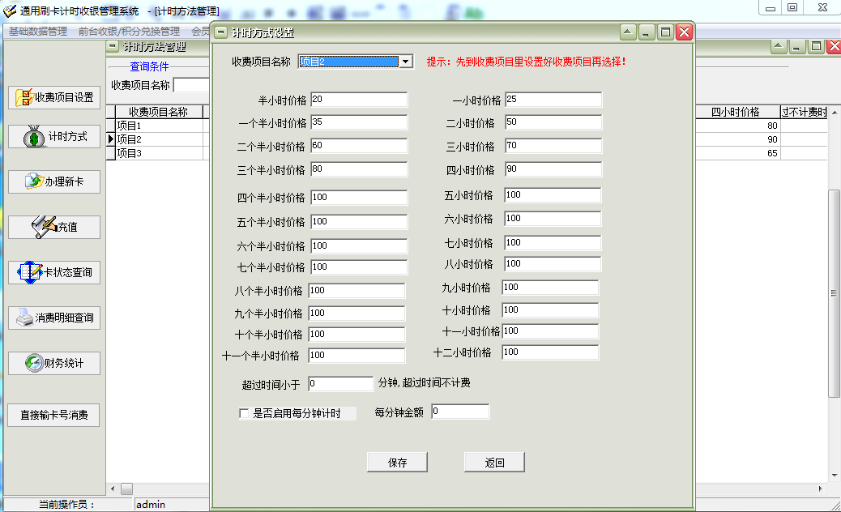The height and width of the screenshot is (512, 841).
Task: Open the 收费项目设置 sidebar icon button
Action: pos(54,97)
